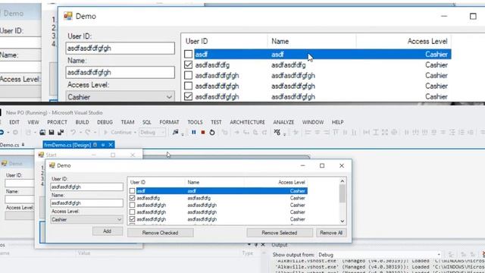Click the Remove Checked button
The width and height of the screenshot is (485, 273).
160,233
